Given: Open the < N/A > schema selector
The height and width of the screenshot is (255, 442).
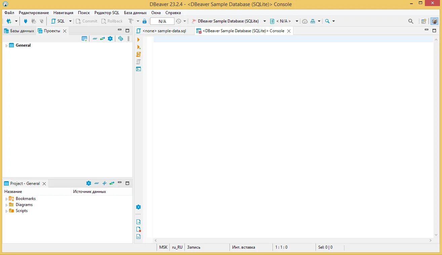Looking at the screenshot, I should point(284,21).
